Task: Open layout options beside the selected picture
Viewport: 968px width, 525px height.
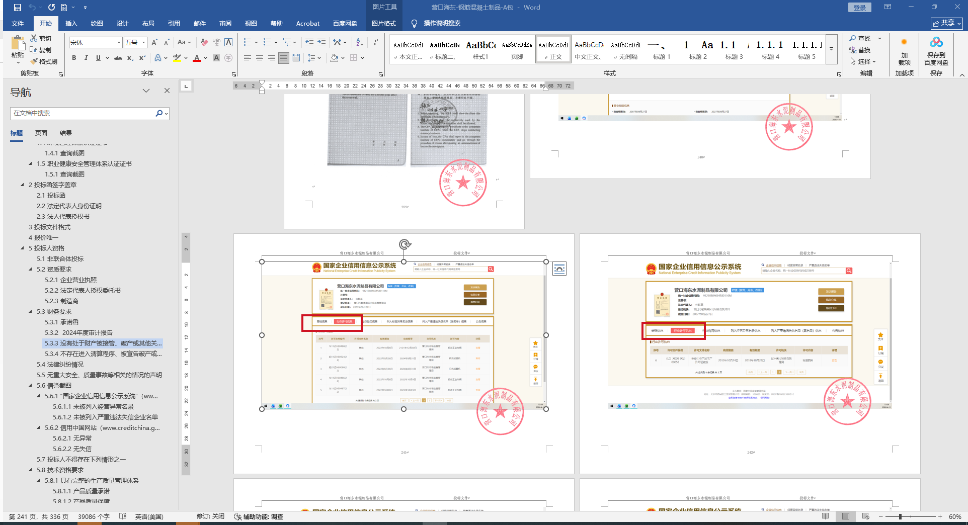Action: tap(559, 269)
